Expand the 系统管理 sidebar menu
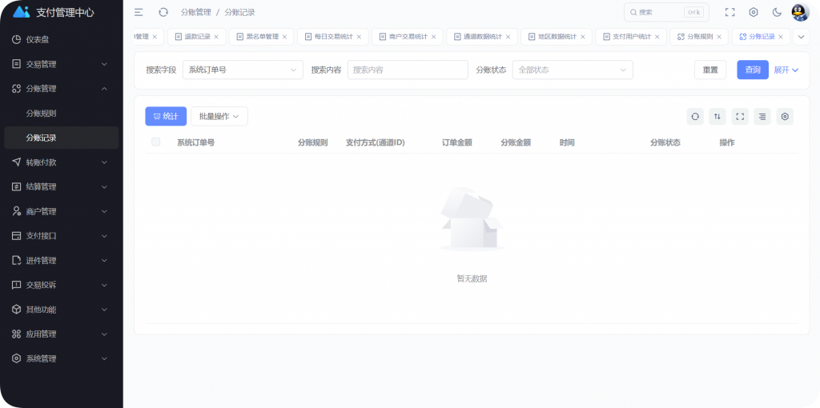This screenshot has height=408, width=820. pyautogui.click(x=61, y=359)
